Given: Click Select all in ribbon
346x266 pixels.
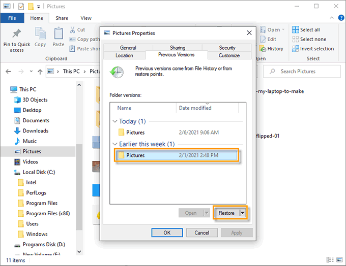Looking at the screenshot, I should pos(306,30).
